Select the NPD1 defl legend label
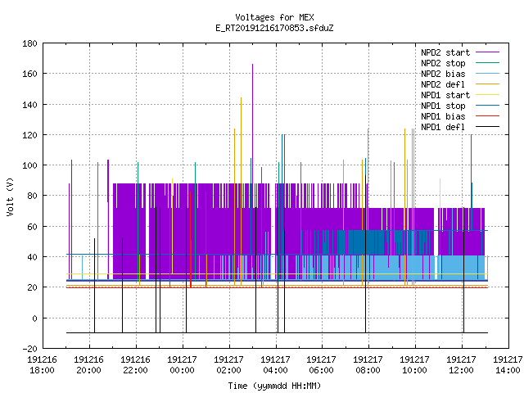Viewport: 524px width, 393px height. click(x=443, y=128)
